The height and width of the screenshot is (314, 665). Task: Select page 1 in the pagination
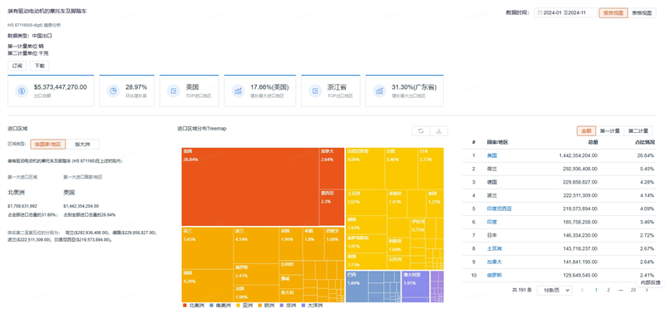click(x=596, y=290)
